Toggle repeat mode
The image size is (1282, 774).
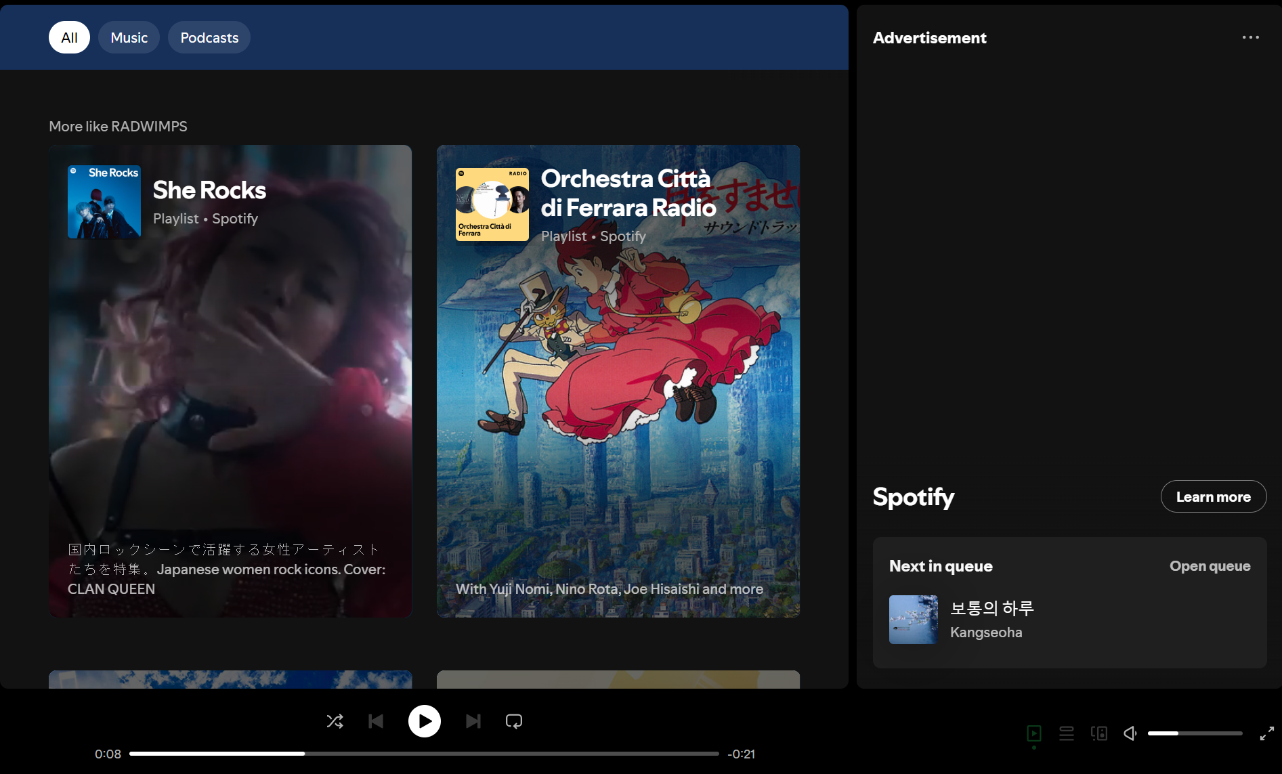pyautogui.click(x=514, y=721)
